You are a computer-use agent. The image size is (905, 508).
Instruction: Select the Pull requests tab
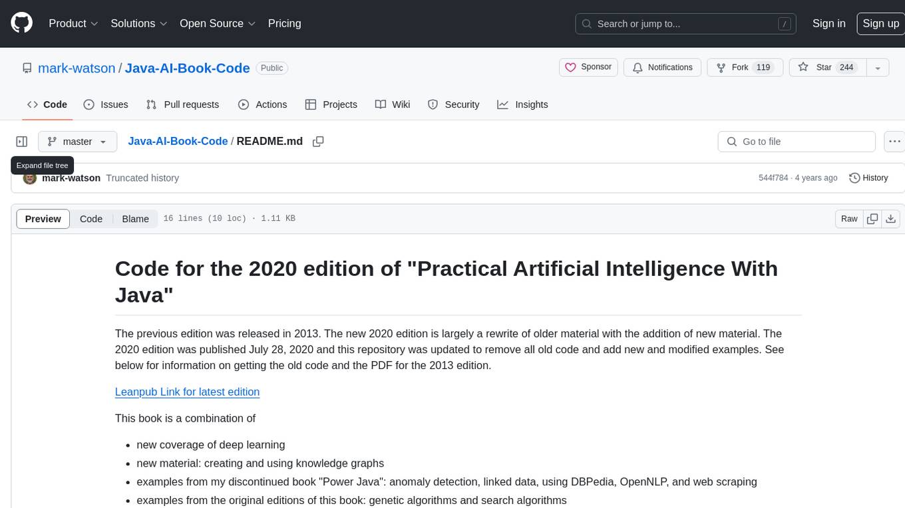click(x=182, y=104)
